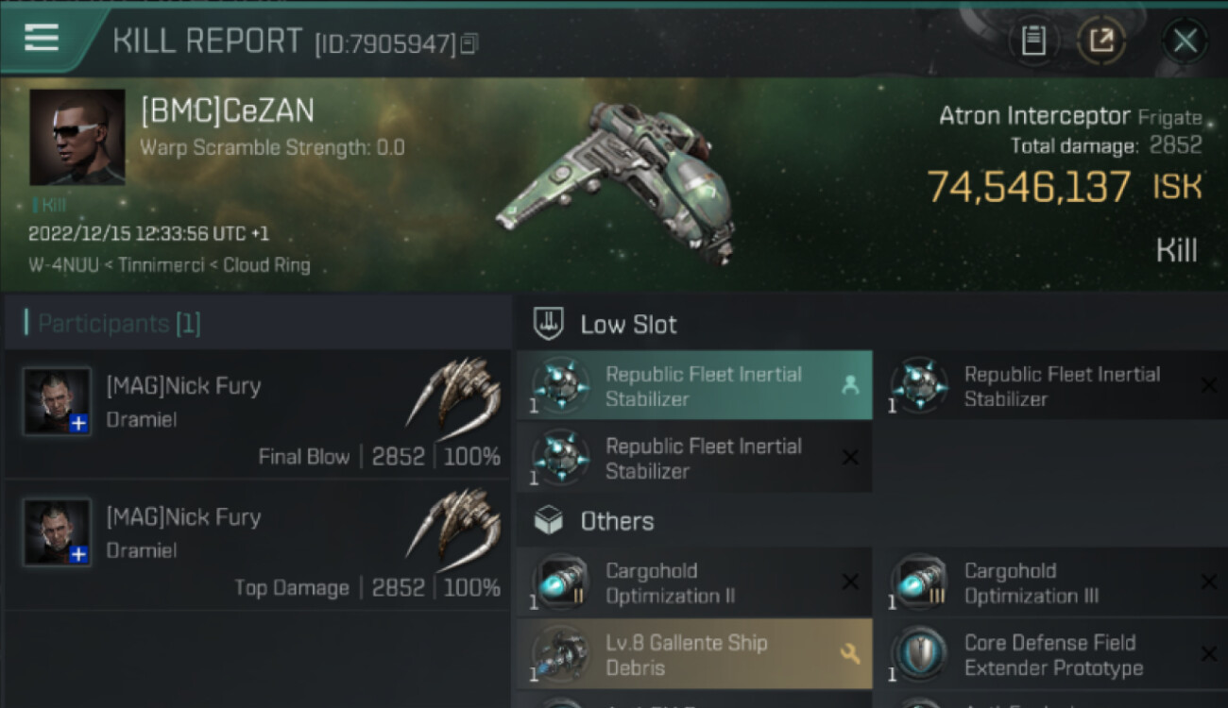This screenshot has width=1228, height=708.
Task: Select the Participants tab header
Action: 118,324
